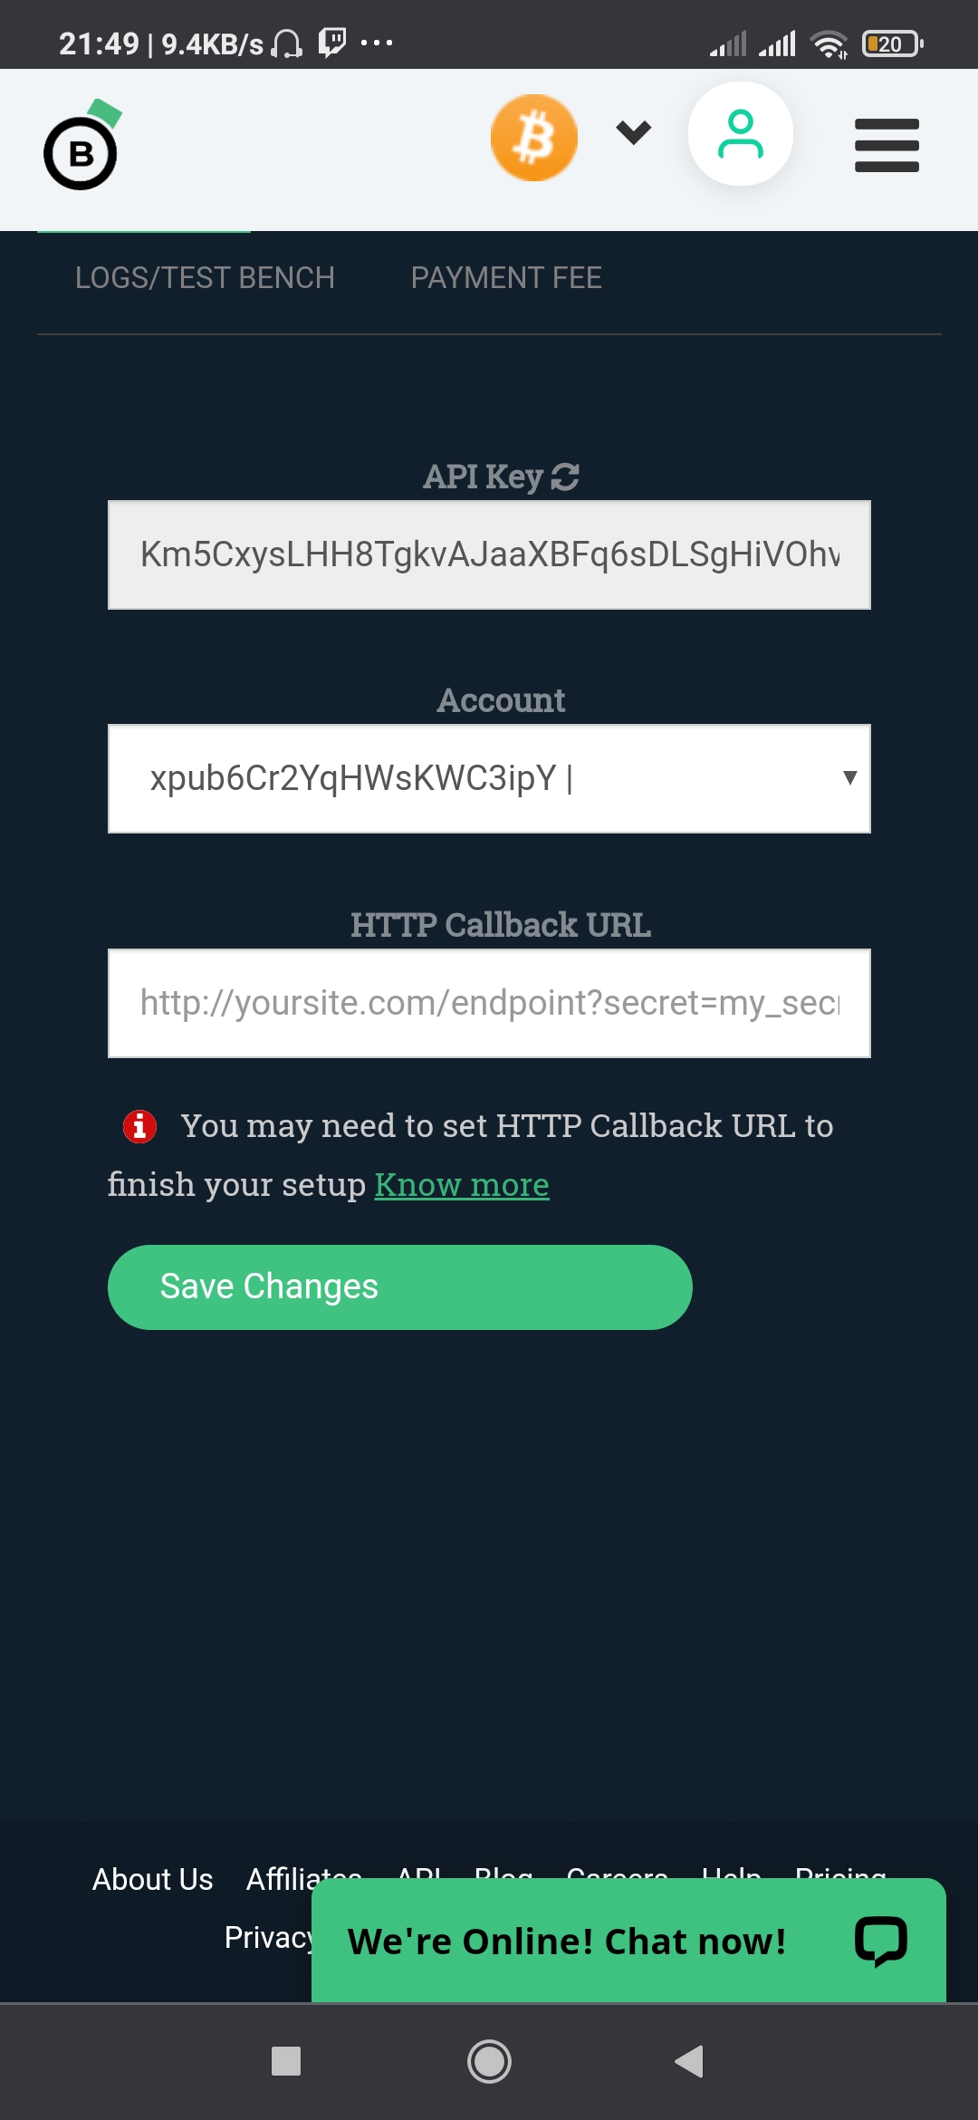Click inside the API Key text field
Image resolution: width=978 pixels, height=2120 pixels.
[x=489, y=554]
